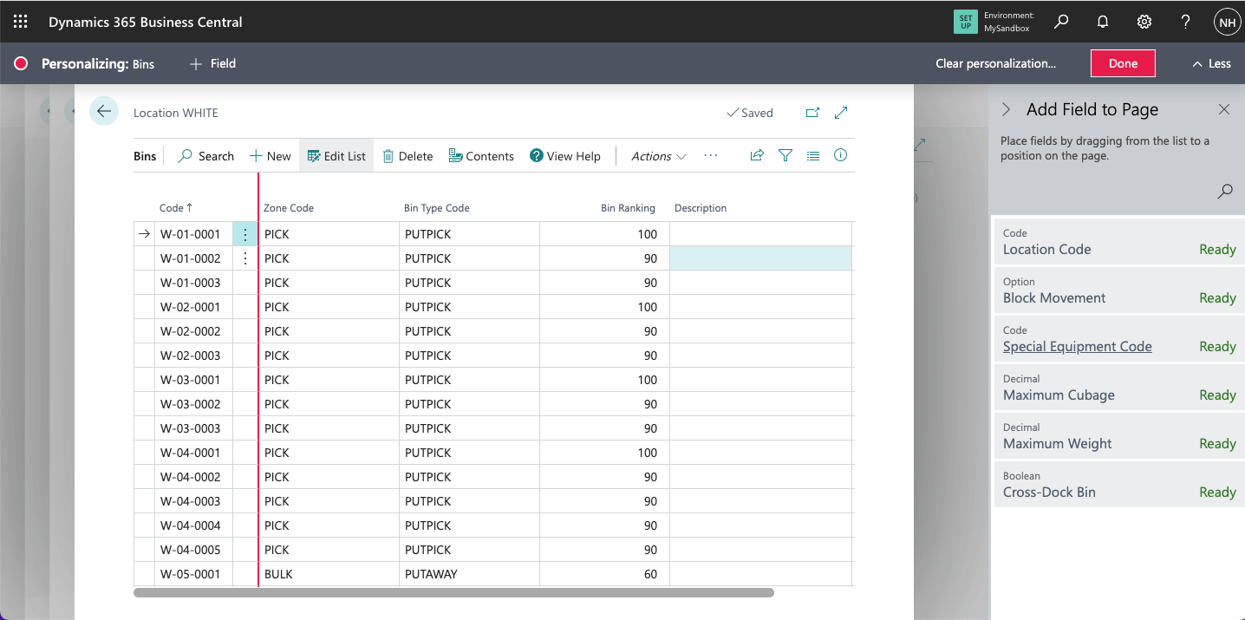Click the back arrow beside Location WHITE
Viewport: 1245px width, 620px height.
click(104, 111)
